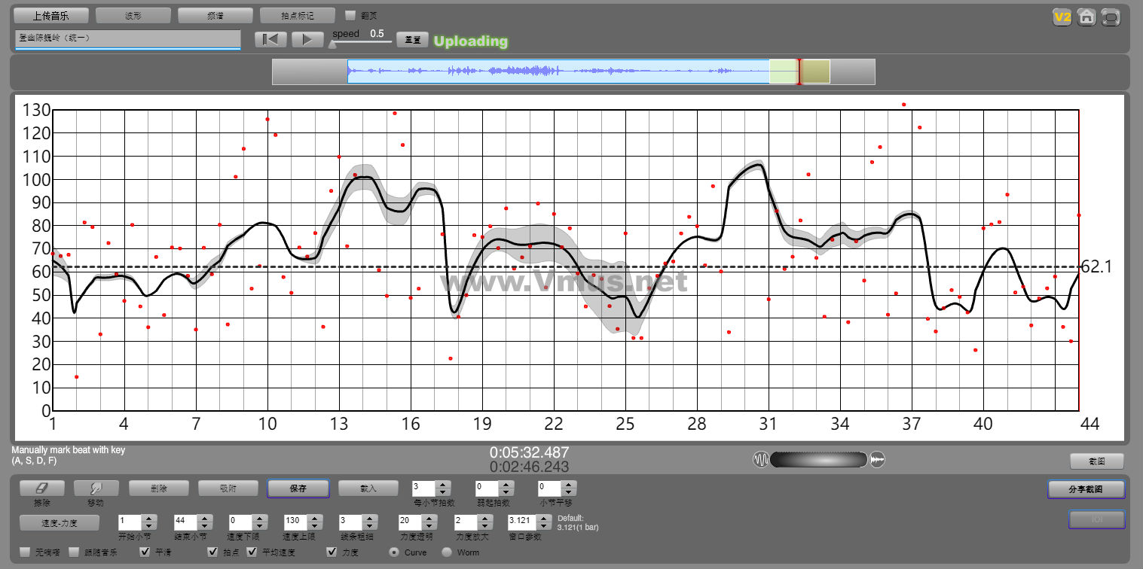
Task: Open the 频谱 spectrum view
Action: [x=215, y=15]
